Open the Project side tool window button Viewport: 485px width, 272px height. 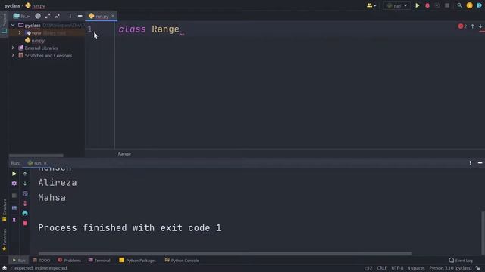5,24
